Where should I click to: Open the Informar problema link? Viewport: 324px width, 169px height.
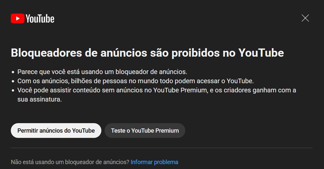click(154, 162)
